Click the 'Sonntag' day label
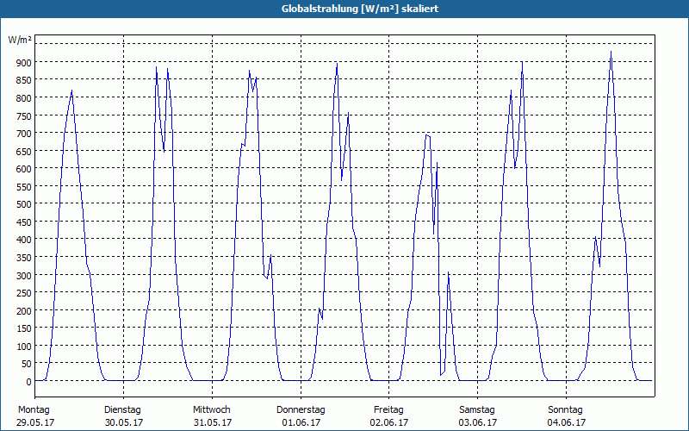 565,410
